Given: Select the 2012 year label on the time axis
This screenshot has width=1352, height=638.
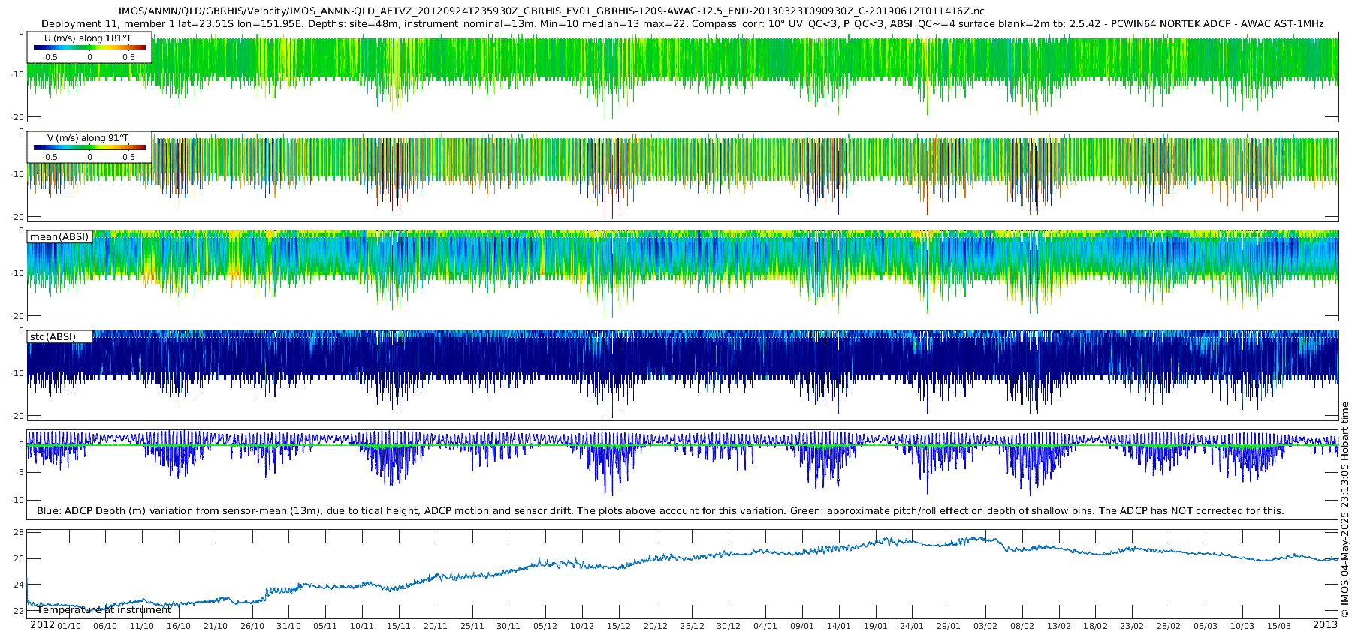Looking at the screenshot, I should (42, 625).
